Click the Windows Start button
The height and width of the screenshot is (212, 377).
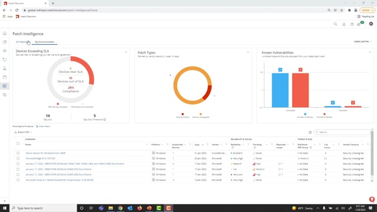tap(5, 208)
